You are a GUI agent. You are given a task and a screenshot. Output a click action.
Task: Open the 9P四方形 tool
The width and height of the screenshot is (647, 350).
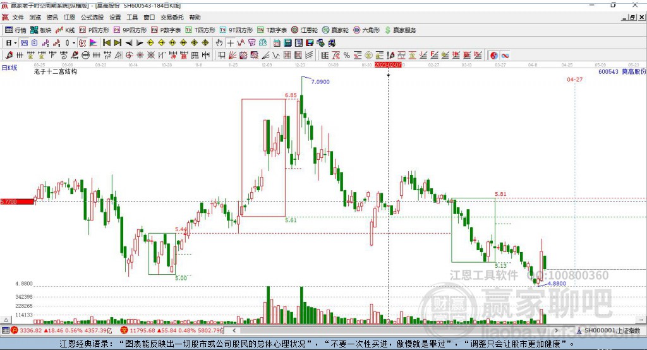130,30
